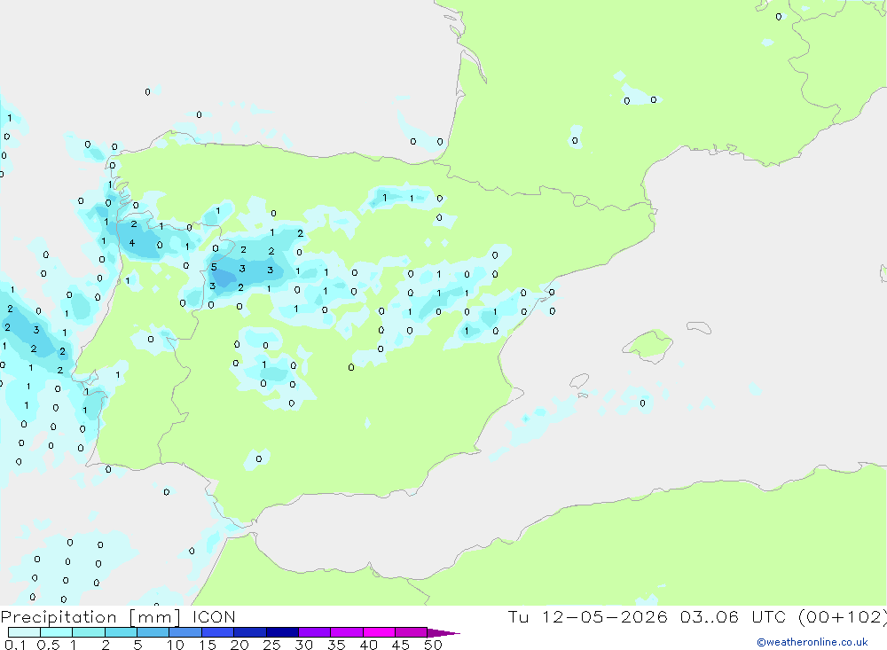Click the 'ICON' model name label
The height and width of the screenshot is (650, 887).
[214, 616]
